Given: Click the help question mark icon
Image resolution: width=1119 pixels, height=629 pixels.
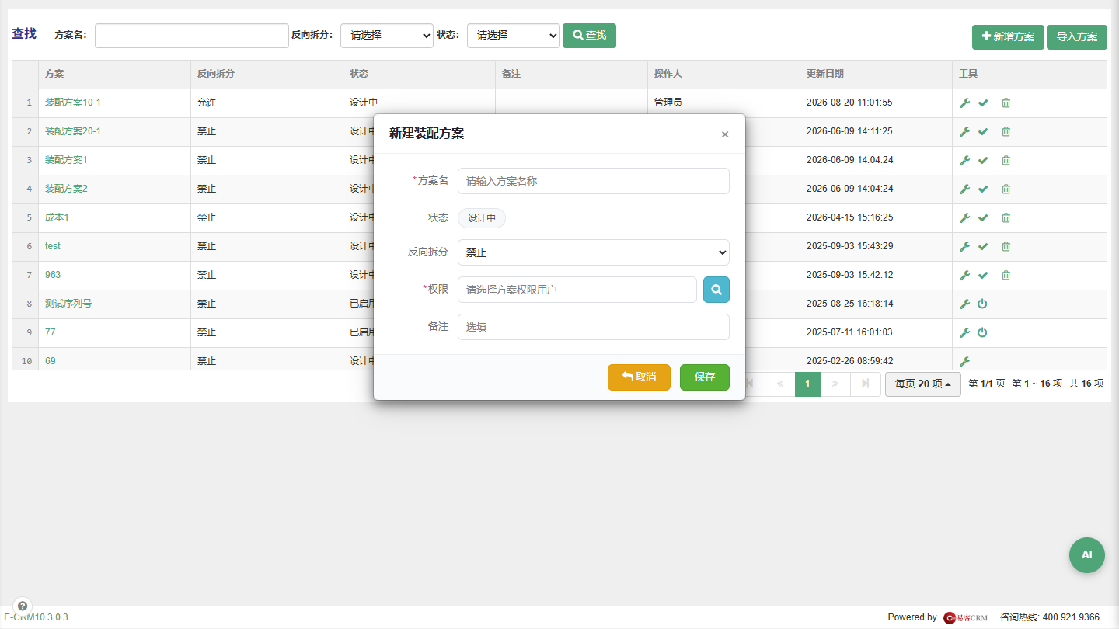Looking at the screenshot, I should coord(23,606).
